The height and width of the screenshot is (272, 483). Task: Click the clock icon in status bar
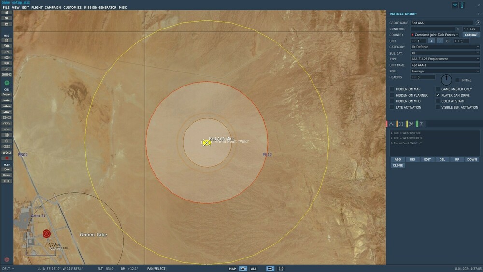281,269
